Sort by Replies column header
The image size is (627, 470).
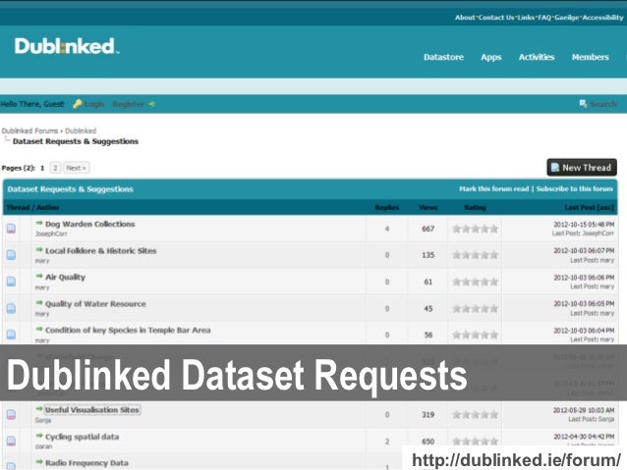[x=387, y=208]
